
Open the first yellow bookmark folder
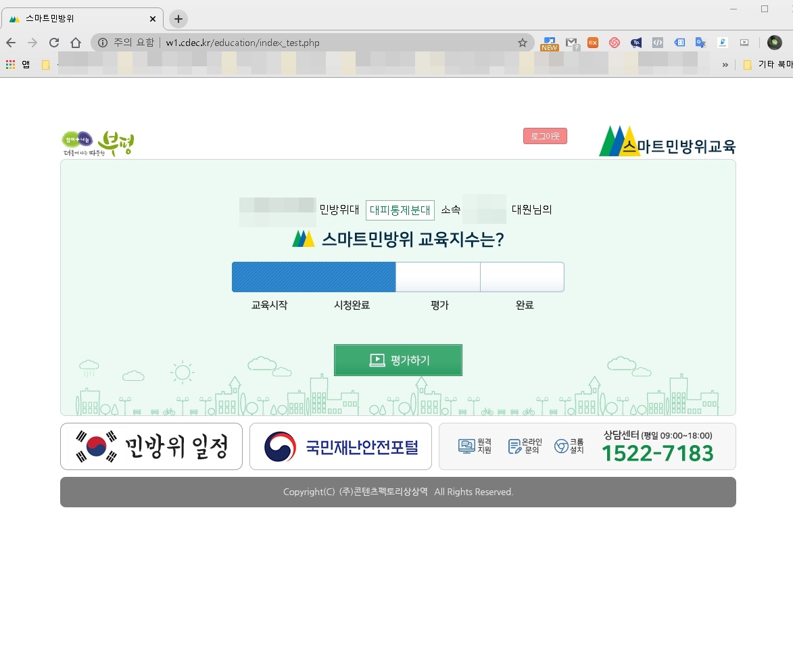(45, 65)
